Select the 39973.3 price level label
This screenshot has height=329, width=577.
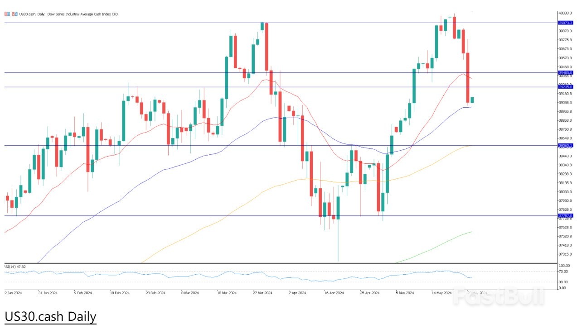click(566, 22)
